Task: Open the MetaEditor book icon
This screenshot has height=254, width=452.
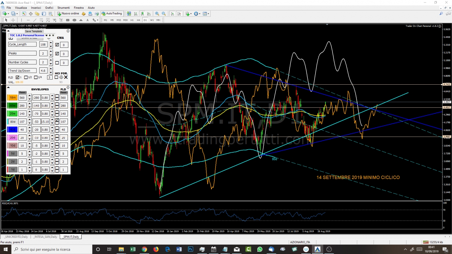Action: point(83,14)
